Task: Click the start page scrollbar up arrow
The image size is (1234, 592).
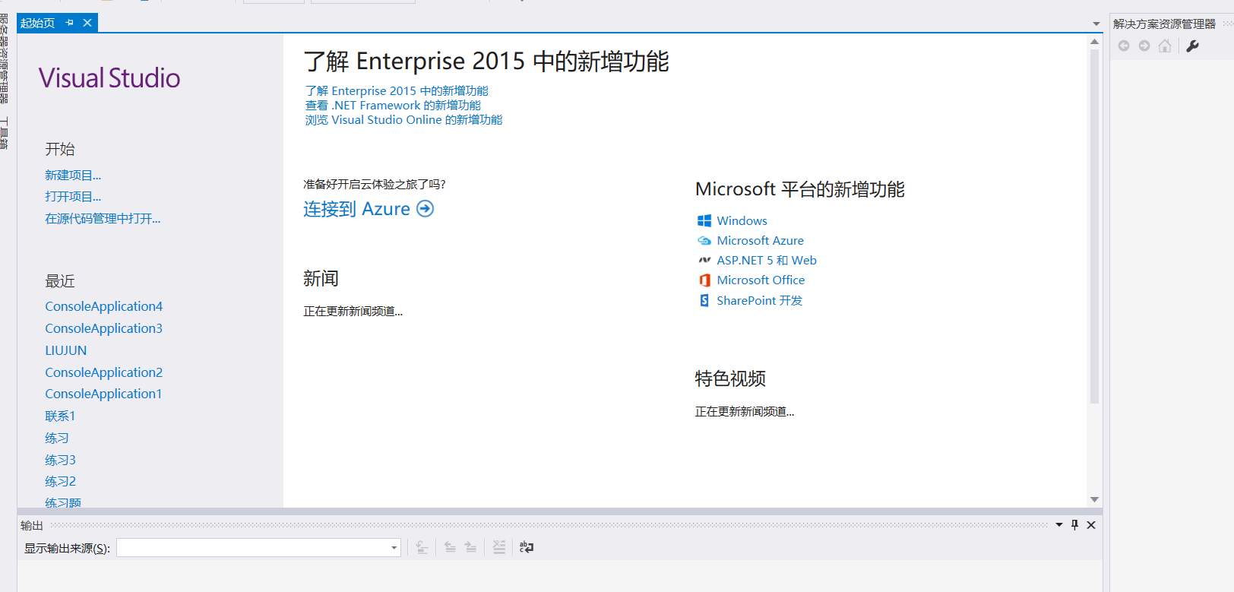Action: pyautogui.click(x=1094, y=42)
